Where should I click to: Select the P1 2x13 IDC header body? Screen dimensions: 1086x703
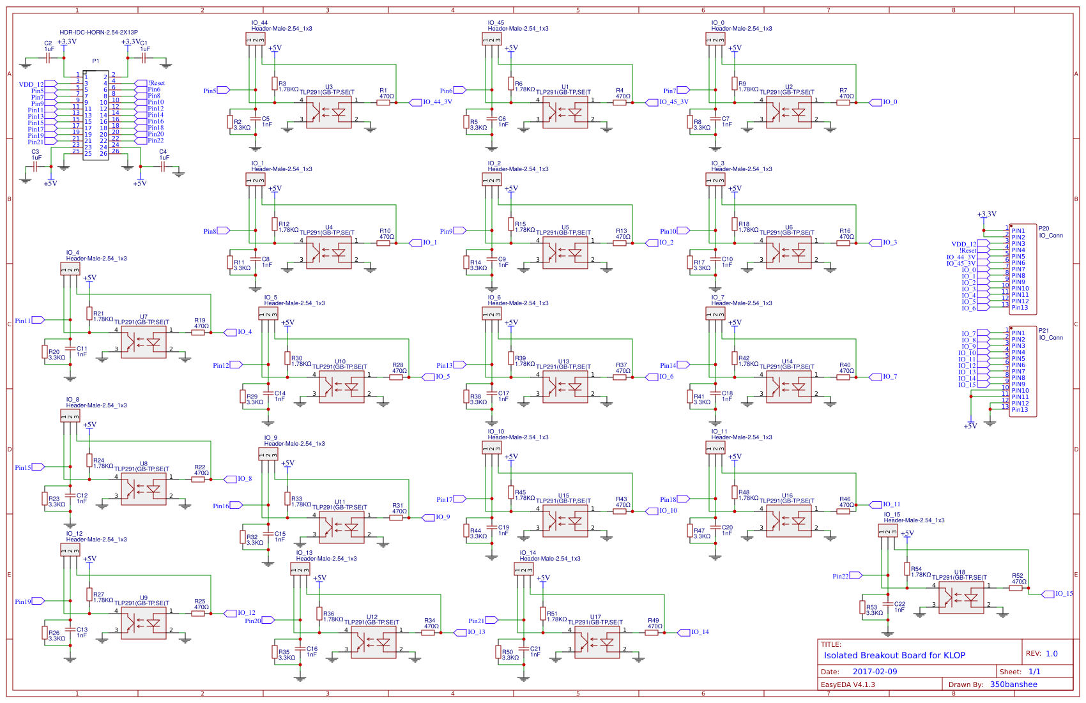point(96,115)
